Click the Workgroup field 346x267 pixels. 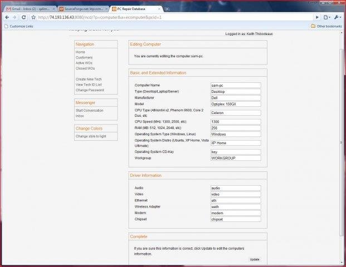coord(236,158)
